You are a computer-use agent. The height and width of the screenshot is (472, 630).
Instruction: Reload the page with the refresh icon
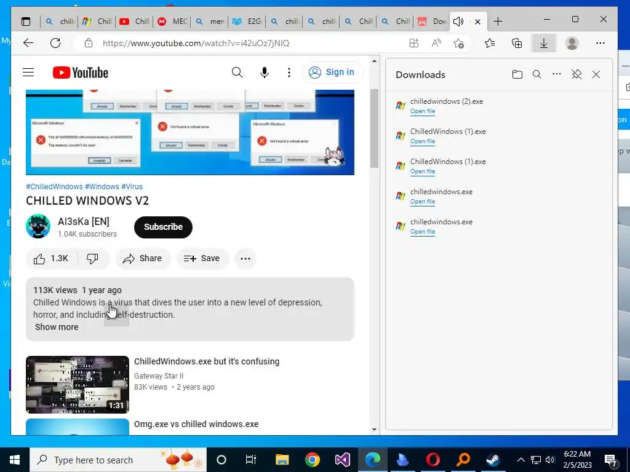(55, 43)
